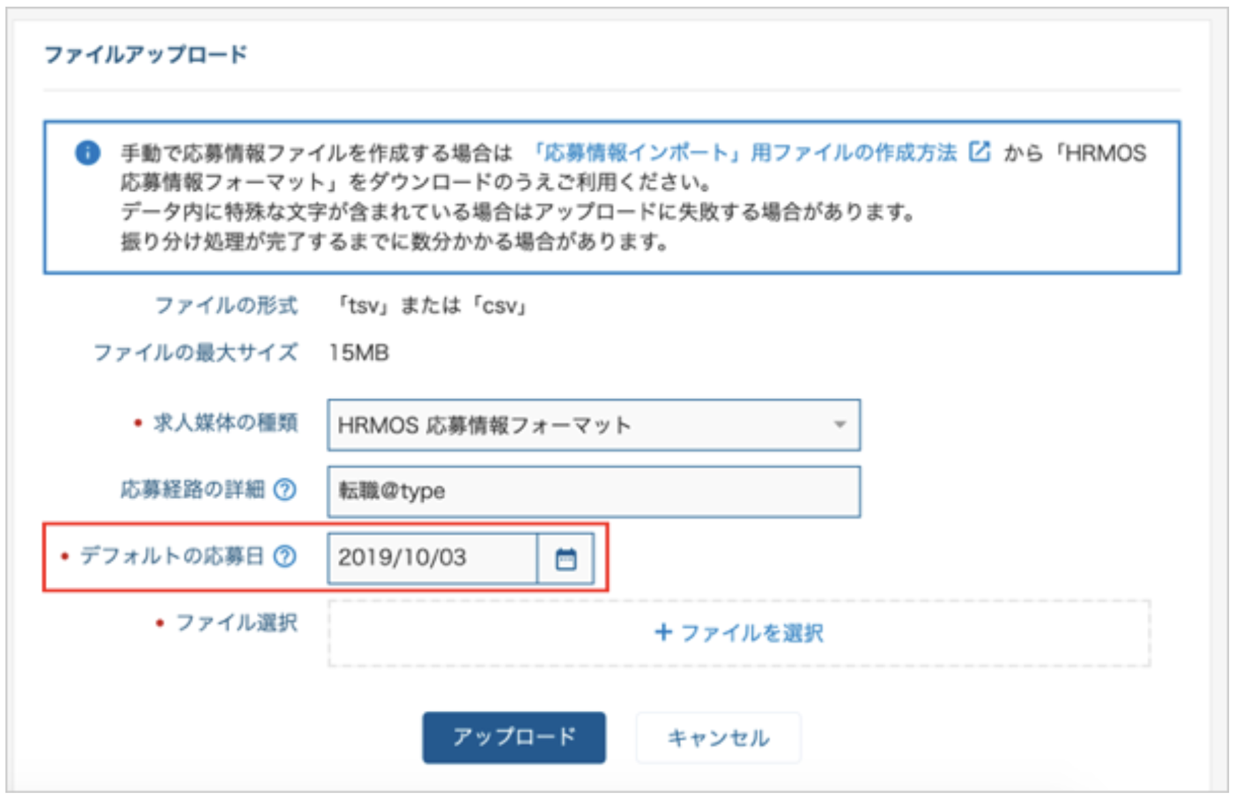This screenshot has width=1242, height=803.
Task: Show help for デフォルトの応募日 question mark
Action: click(x=285, y=556)
